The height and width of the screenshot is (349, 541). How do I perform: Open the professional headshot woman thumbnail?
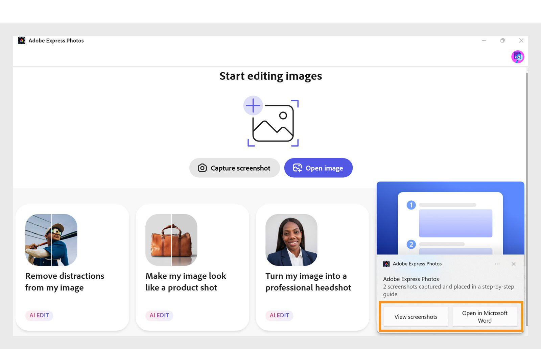(291, 240)
